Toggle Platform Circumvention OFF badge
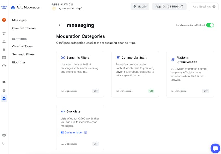This screenshot has height=154, width=221. pos(206,91)
